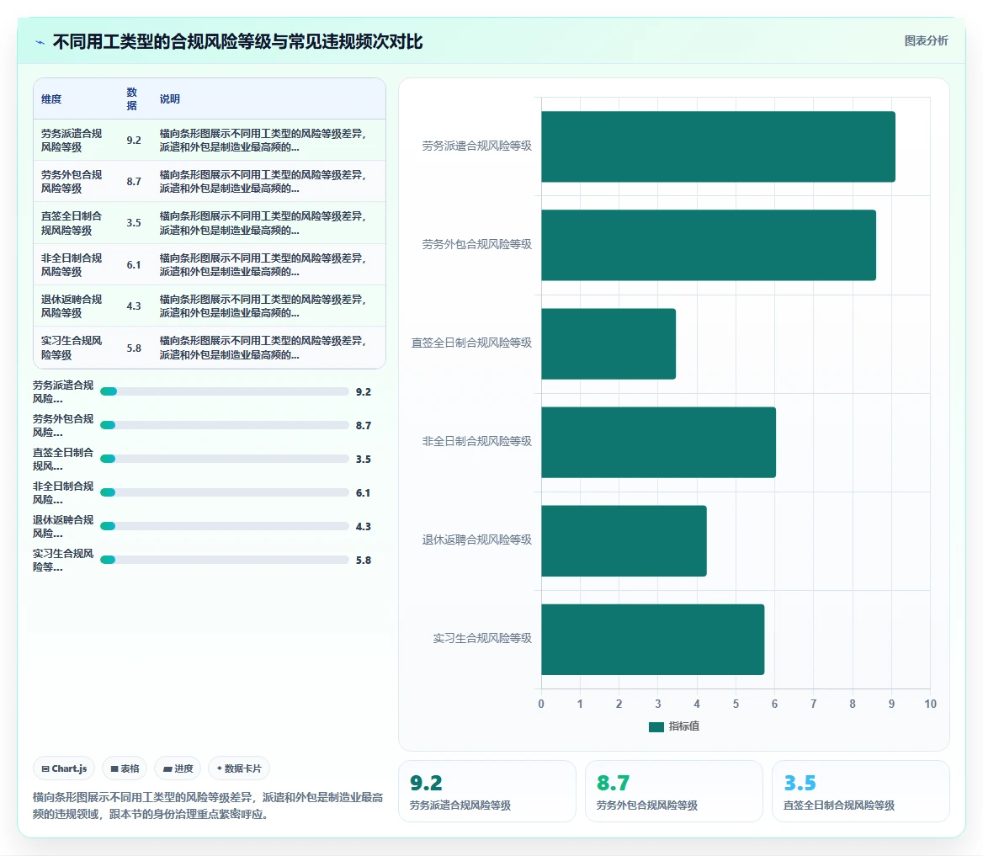Click the 劳务派遣合规风险 progress bar

coord(225,391)
